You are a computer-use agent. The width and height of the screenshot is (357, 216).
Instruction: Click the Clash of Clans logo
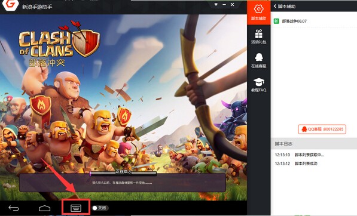point(60,44)
